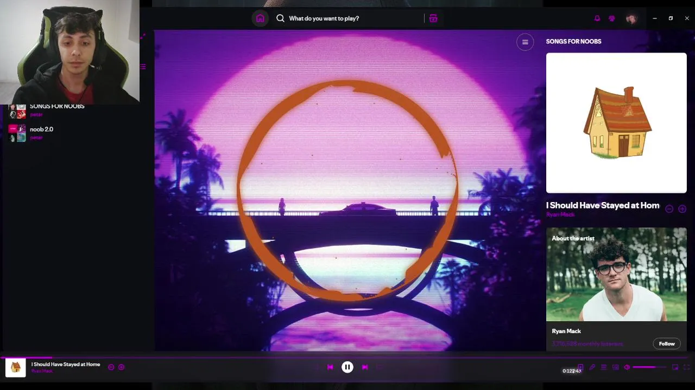Image resolution: width=695 pixels, height=390 pixels.
Task: Adjust the volume slider
Action: [x=649, y=367]
